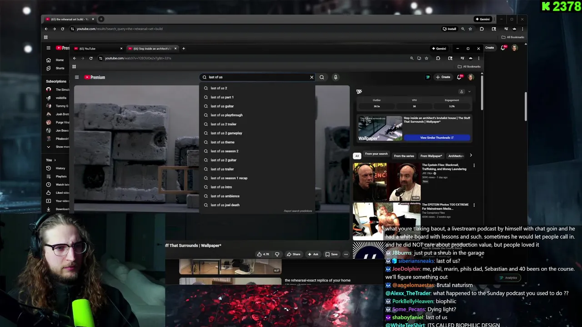The height and width of the screenshot is (327, 582).
Task: Click the Share button under the video
Action: tap(294, 254)
